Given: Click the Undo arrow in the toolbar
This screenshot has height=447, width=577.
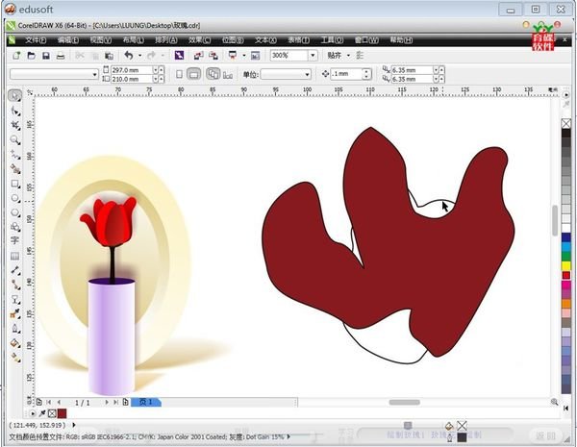Looking at the screenshot, I should (128, 56).
